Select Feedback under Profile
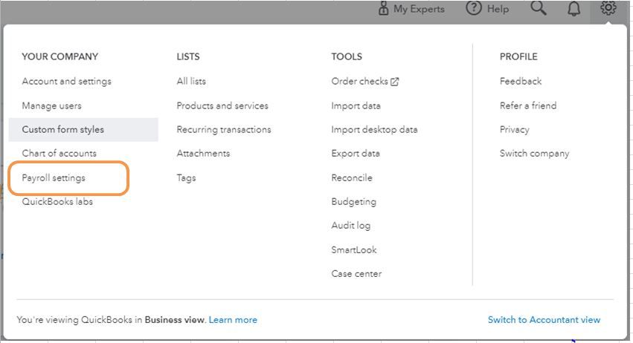 pos(521,82)
